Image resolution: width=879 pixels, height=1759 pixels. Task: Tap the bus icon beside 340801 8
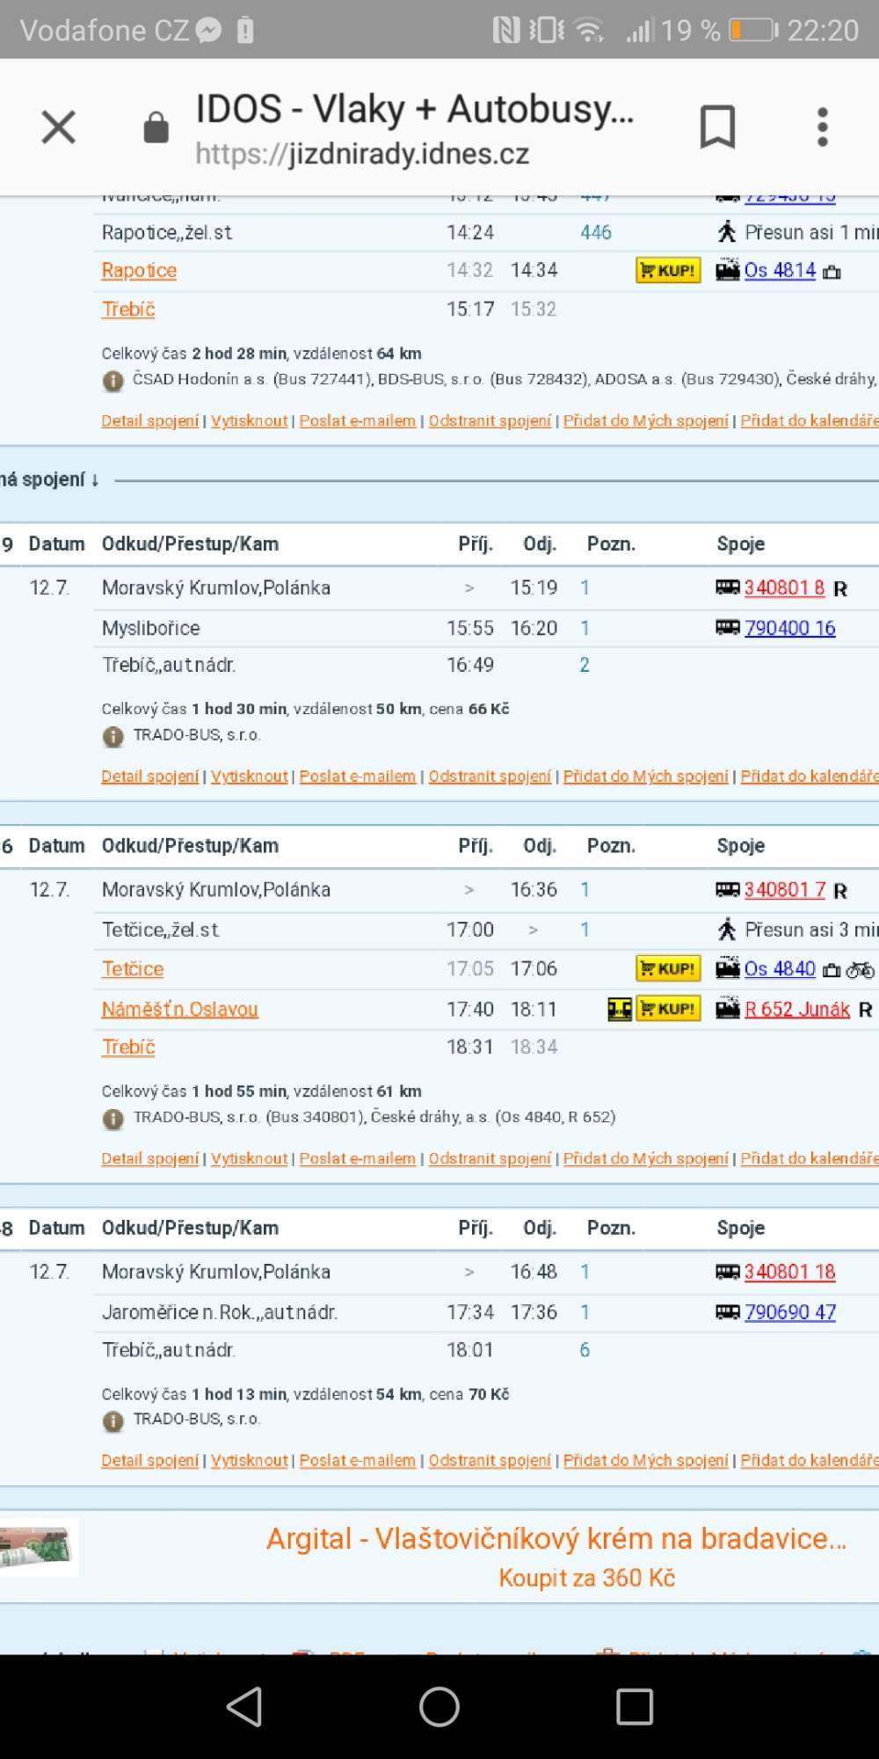pyautogui.click(x=728, y=588)
